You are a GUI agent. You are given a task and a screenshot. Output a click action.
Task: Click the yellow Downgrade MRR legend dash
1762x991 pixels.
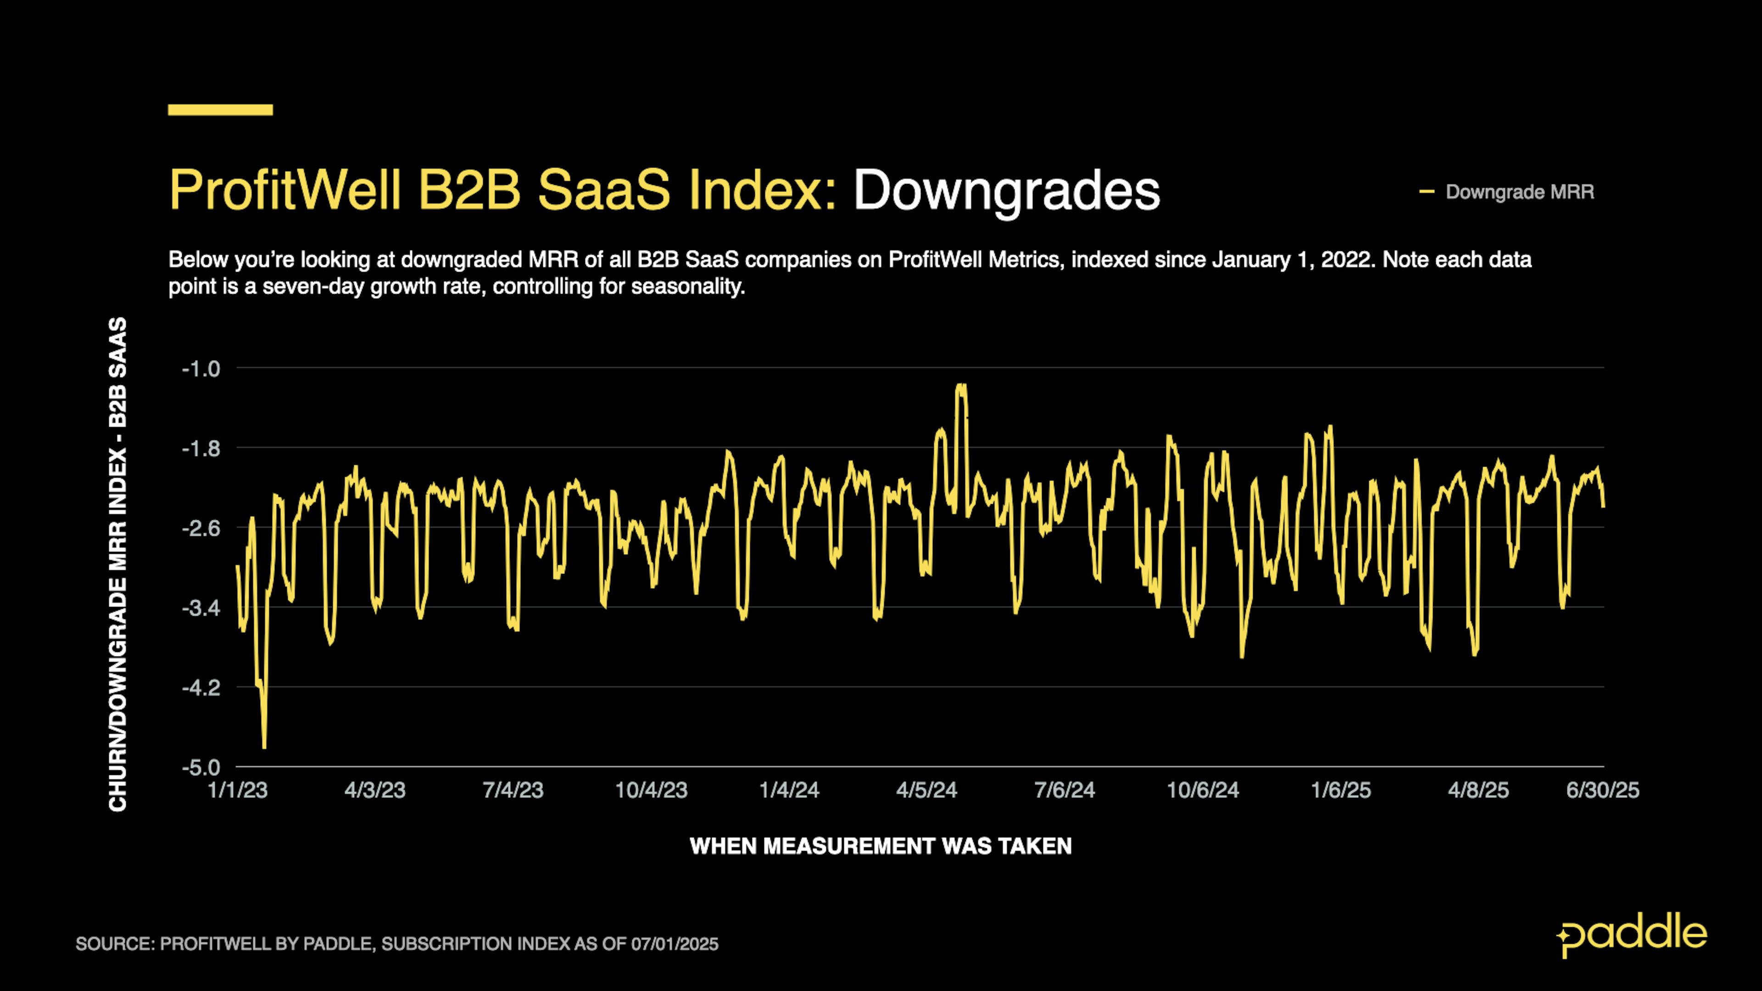pos(1427,192)
